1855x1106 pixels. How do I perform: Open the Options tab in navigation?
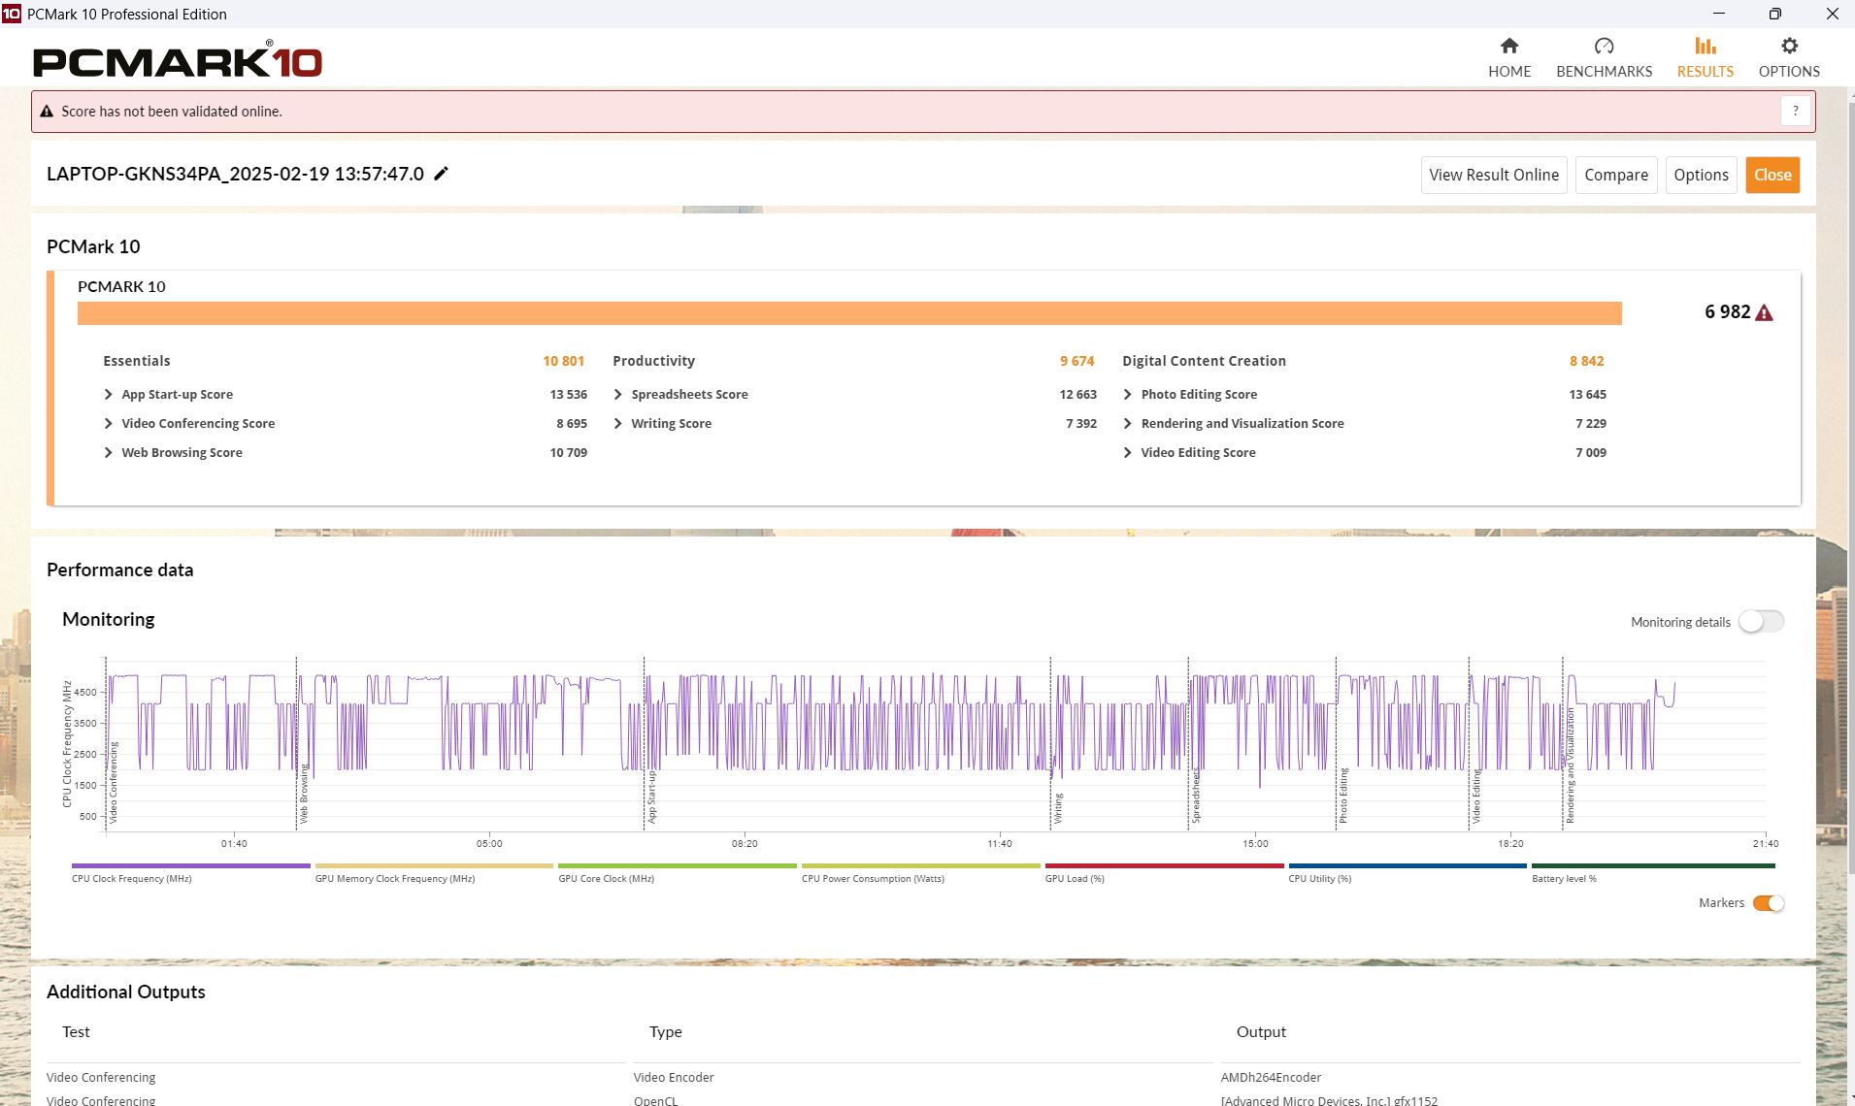click(x=1789, y=58)
